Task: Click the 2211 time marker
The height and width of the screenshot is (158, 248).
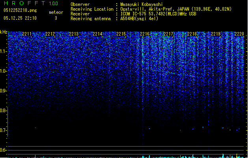Action: click(x=27, y=34)
